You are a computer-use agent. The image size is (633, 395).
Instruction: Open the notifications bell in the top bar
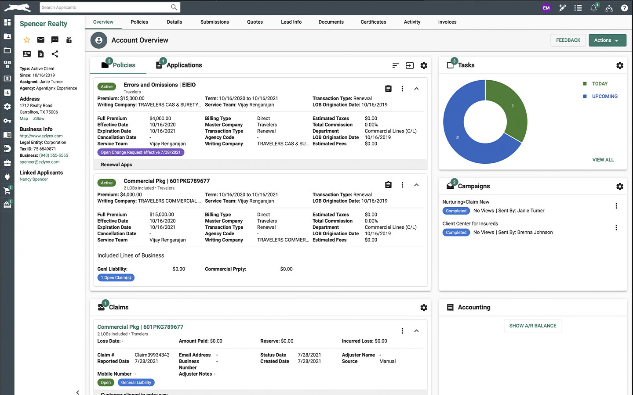(593, 7)
